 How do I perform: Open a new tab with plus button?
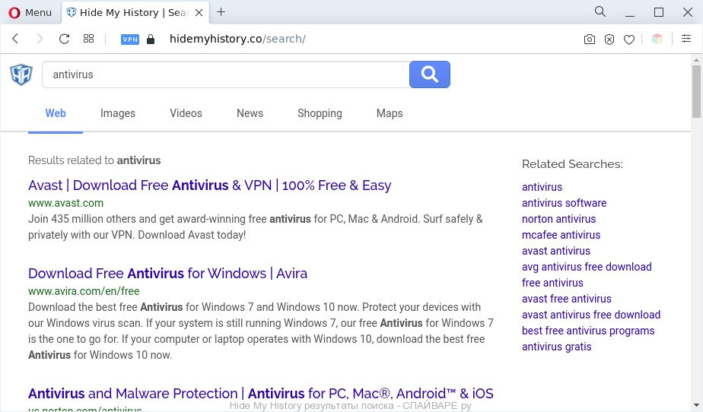[x=221, y=12]
